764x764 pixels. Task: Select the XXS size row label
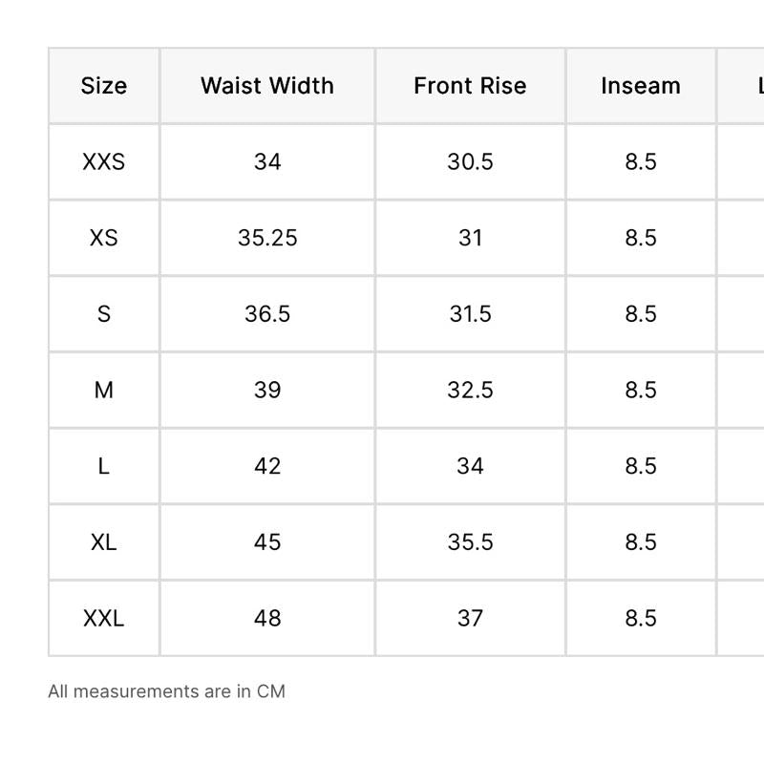[104, 162]
